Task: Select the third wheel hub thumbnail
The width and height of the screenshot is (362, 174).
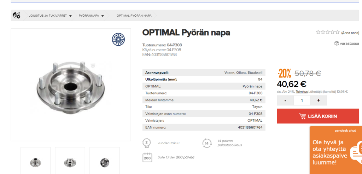Action: (x=105, y=162)
